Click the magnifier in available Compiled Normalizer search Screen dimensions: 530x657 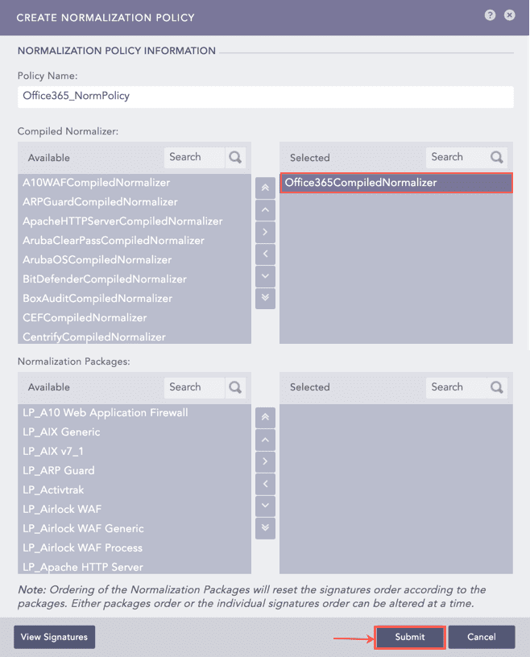234,157
